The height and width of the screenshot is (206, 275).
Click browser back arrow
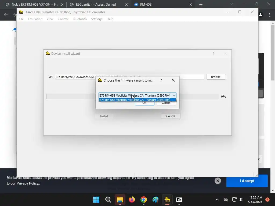tap(6, 15)
